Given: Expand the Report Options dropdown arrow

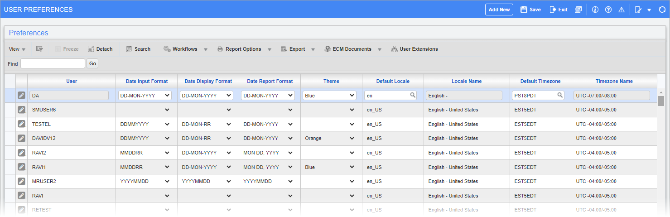Looking at the screenshot, I should pos(269,49).
